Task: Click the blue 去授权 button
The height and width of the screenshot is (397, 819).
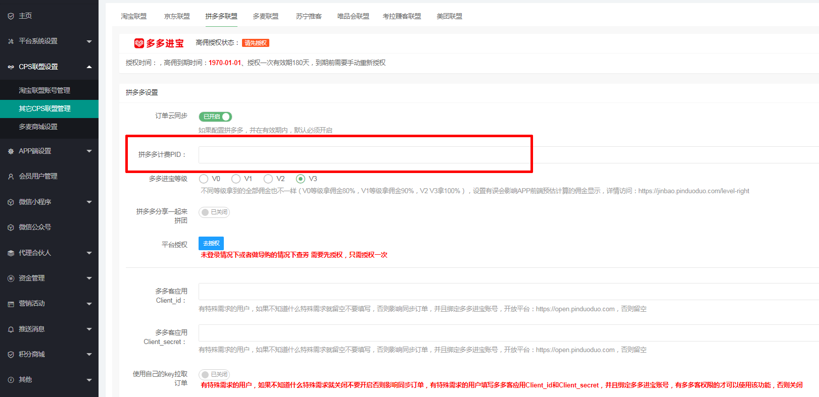Action: (211, 243)
